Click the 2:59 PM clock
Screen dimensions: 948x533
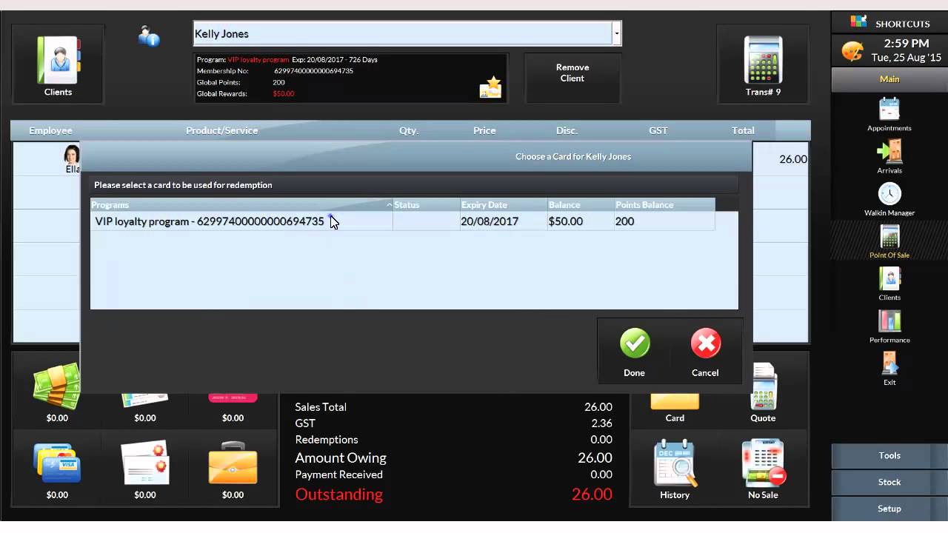[x=907, y=44]
